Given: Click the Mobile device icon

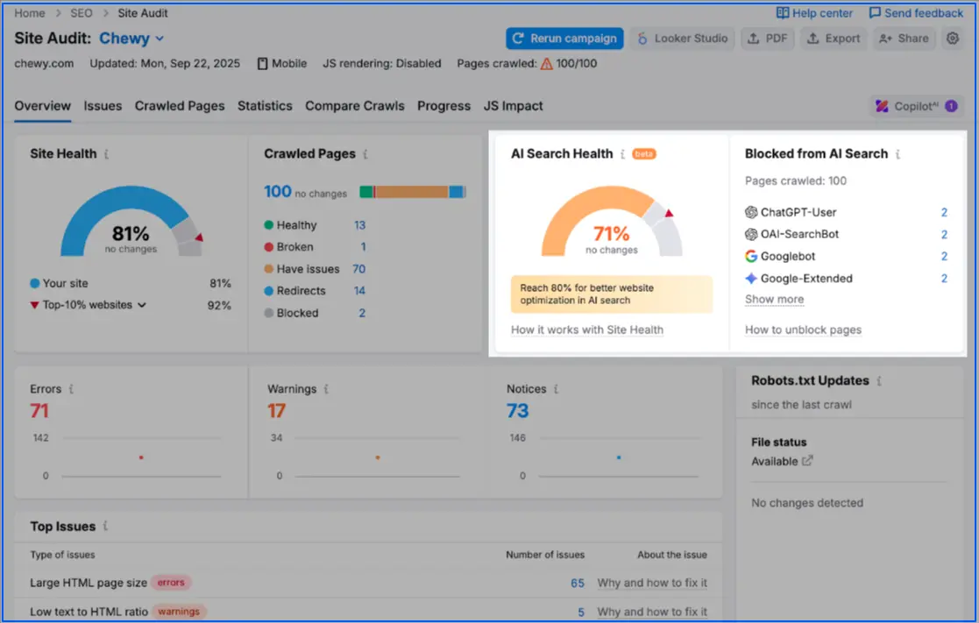Looking at the screenshot, I should pyautogui.click(x=262, y=64).
